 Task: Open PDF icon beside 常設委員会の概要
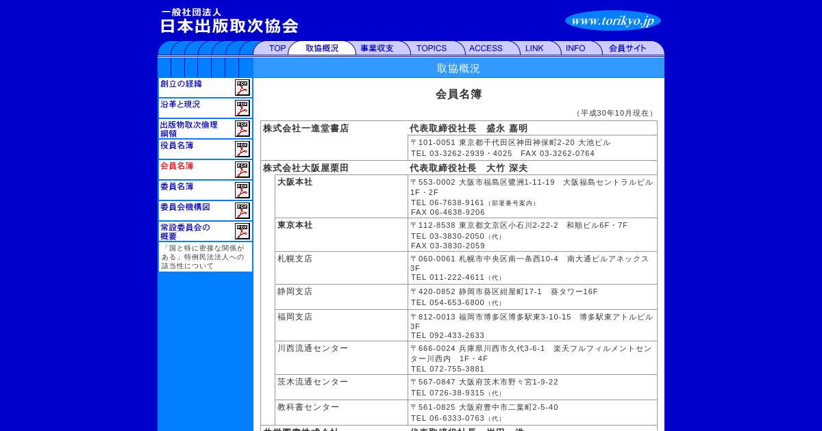[242, 231]
